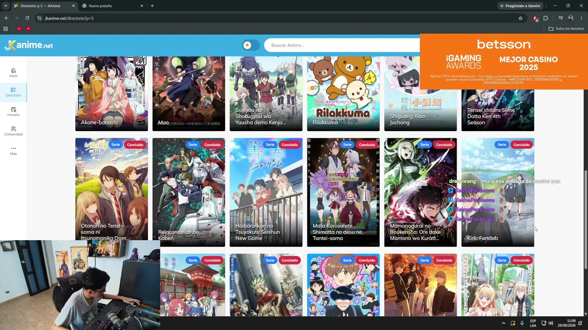Click Serie badge on Mamonogurai no Boukensha
This screenshot has width=588, height=330.
424,145
